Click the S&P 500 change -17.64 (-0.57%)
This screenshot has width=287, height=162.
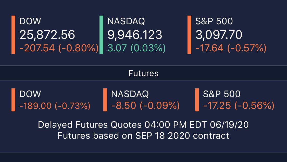(231, 48)
